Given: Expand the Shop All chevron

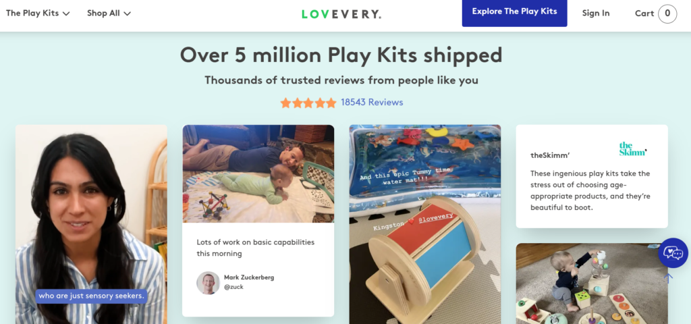Looking at the screenshot, I should pyautogui.click(x=127, y=13).
